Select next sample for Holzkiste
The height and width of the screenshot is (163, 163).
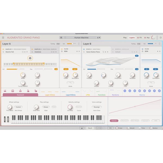[56, 52]
